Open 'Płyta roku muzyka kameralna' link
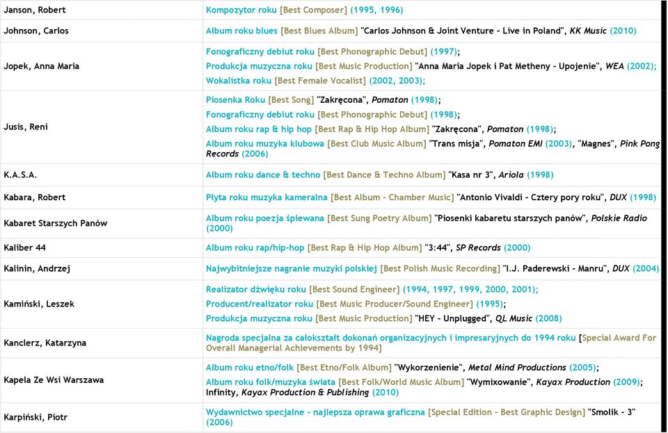 267,197
